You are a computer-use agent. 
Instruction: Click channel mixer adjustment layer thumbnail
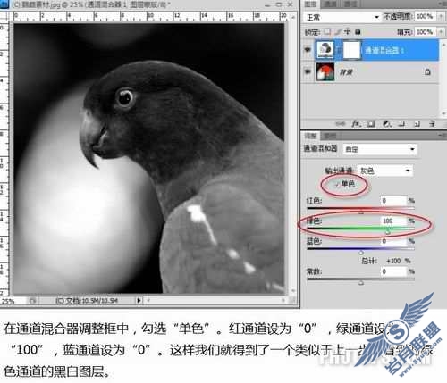325,50
